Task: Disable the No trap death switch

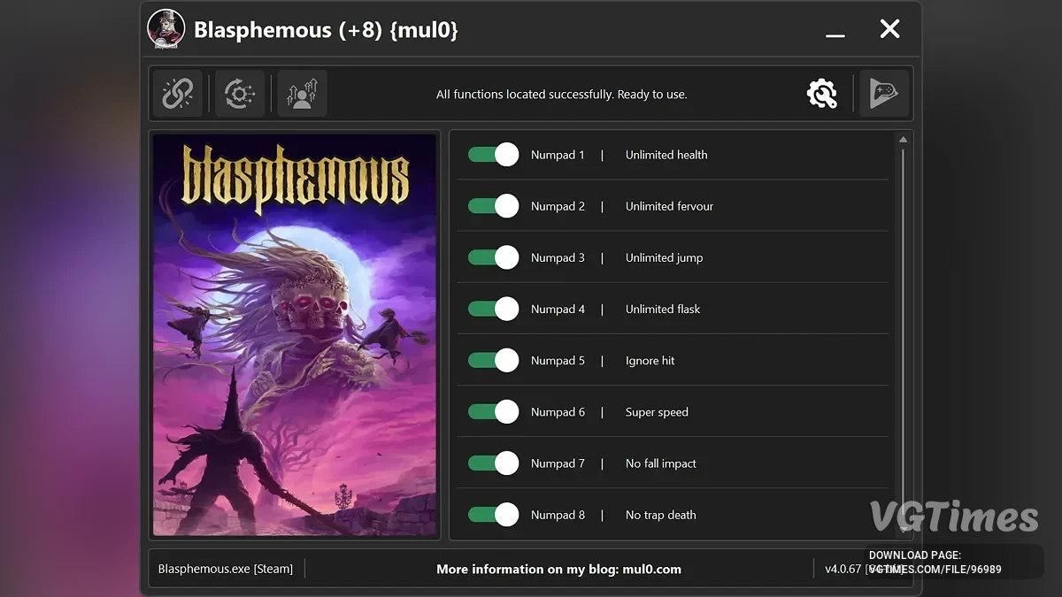Action: [494, 514]
